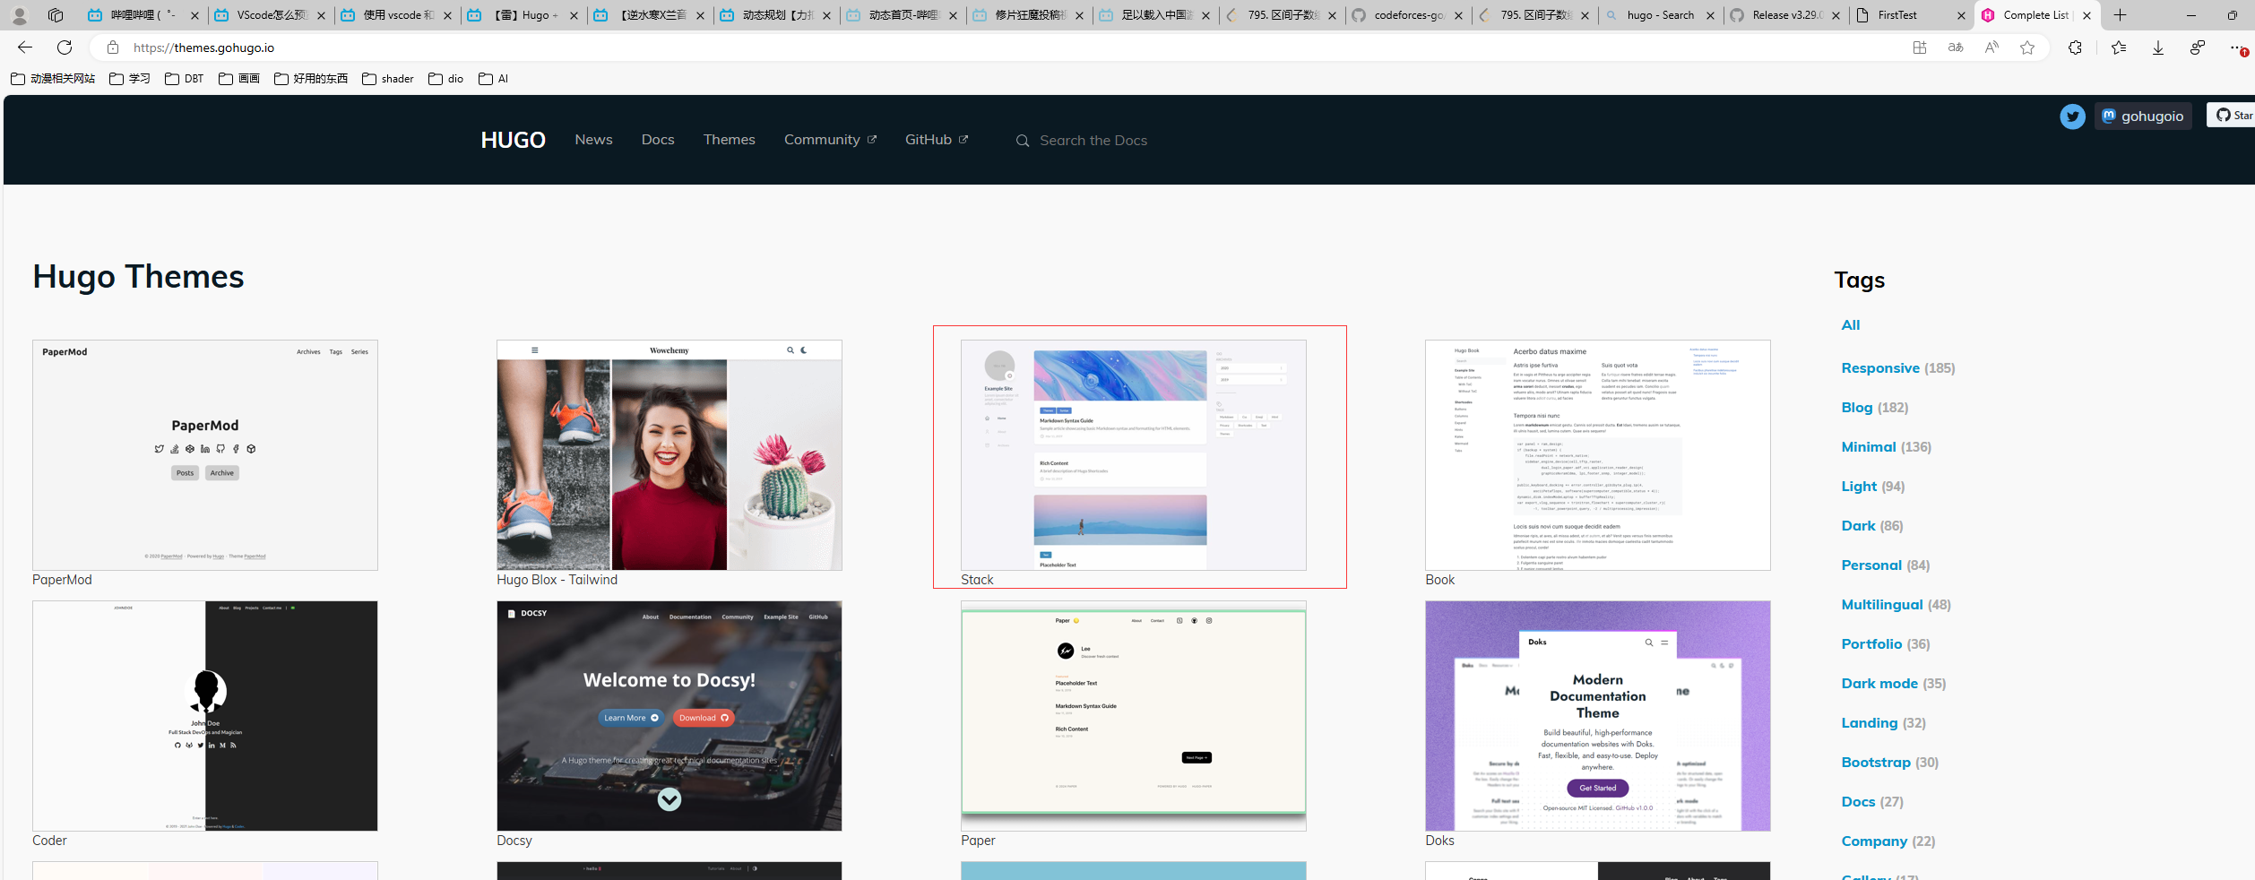The height and width of the screenshot is (880, 2255).
Task: Click the Search the Docs field
Action: (x=1093, y=141)
